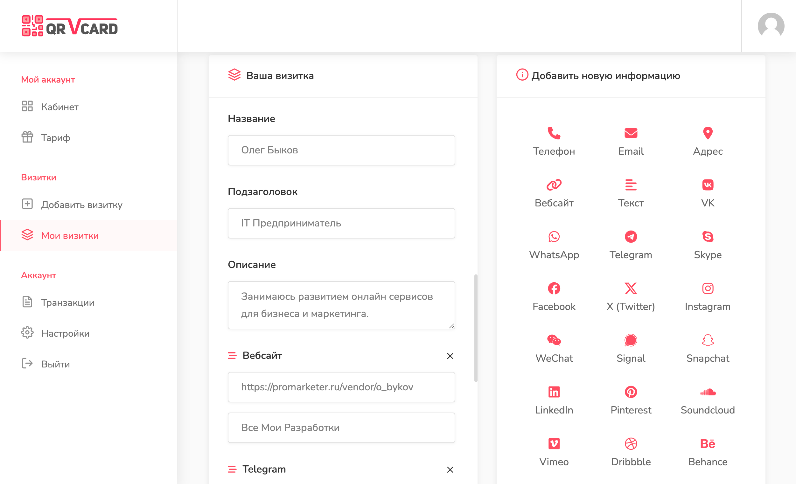This screenshot has height=484, width=796.
Task: Click Выйти to log out
Action: (55, 364)
